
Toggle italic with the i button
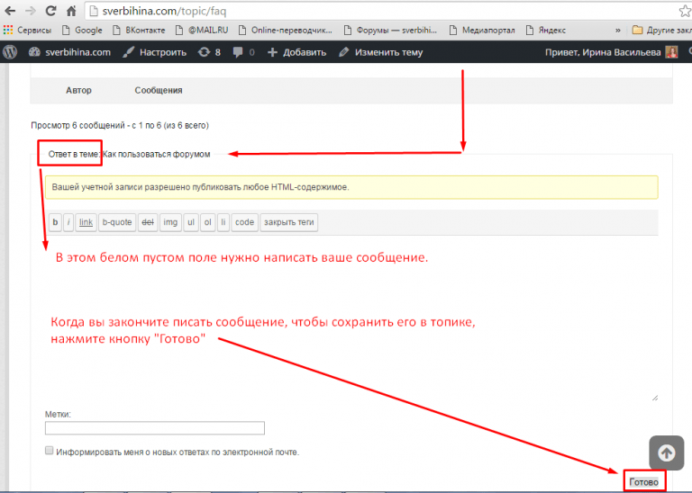coord(68,222)
